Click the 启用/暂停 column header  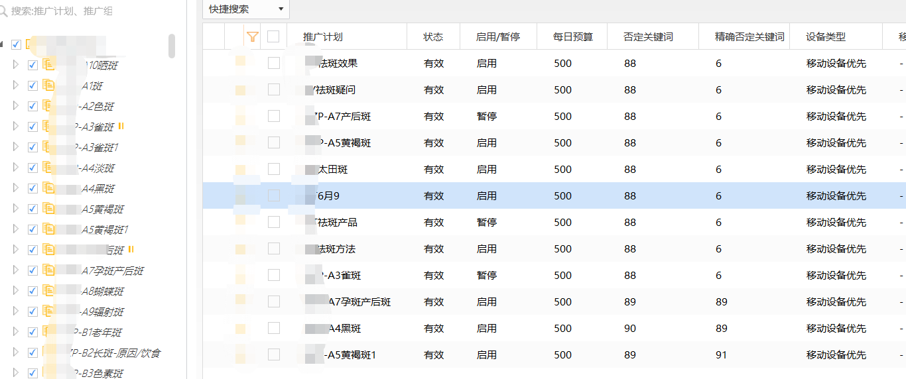click(x=498, y=37)
